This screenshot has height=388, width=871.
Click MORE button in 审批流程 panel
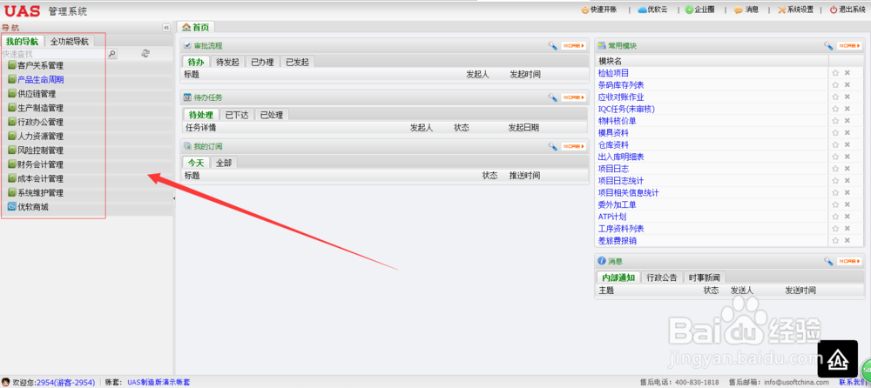(573, 46)
